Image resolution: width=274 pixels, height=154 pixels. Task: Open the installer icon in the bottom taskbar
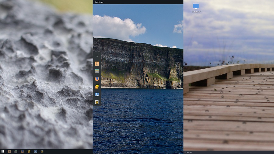(9, 152)
